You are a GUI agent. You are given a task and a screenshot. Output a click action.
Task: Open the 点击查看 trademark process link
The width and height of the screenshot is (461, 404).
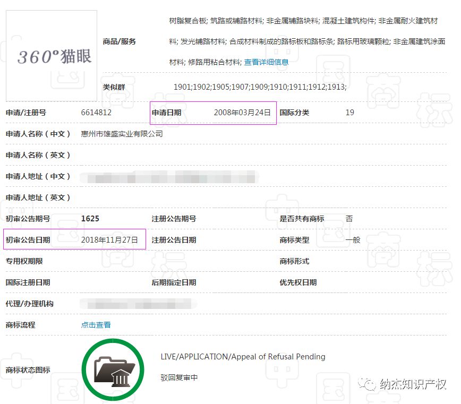click(95, 324)
